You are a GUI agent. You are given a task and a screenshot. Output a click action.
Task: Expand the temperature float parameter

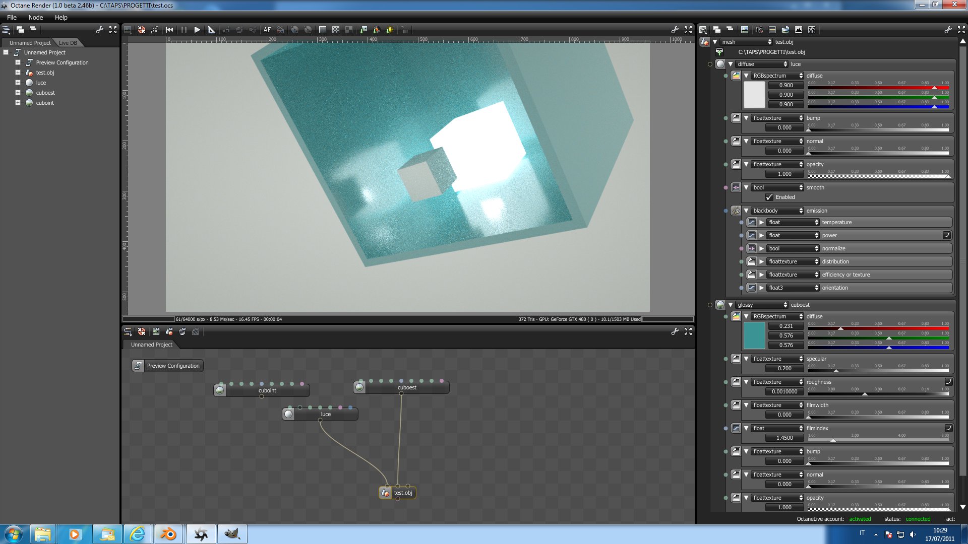pos(762,222)
